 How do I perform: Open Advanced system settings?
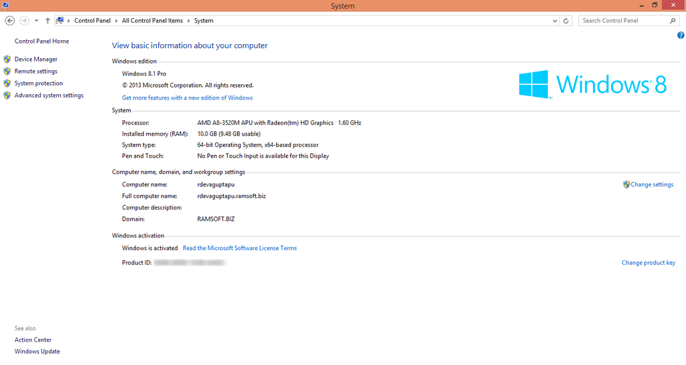pyautogui.click(x=49, y=96)
